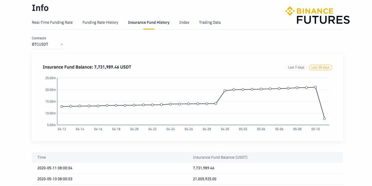Click the Binance Futures logo icon

point(290,11)
